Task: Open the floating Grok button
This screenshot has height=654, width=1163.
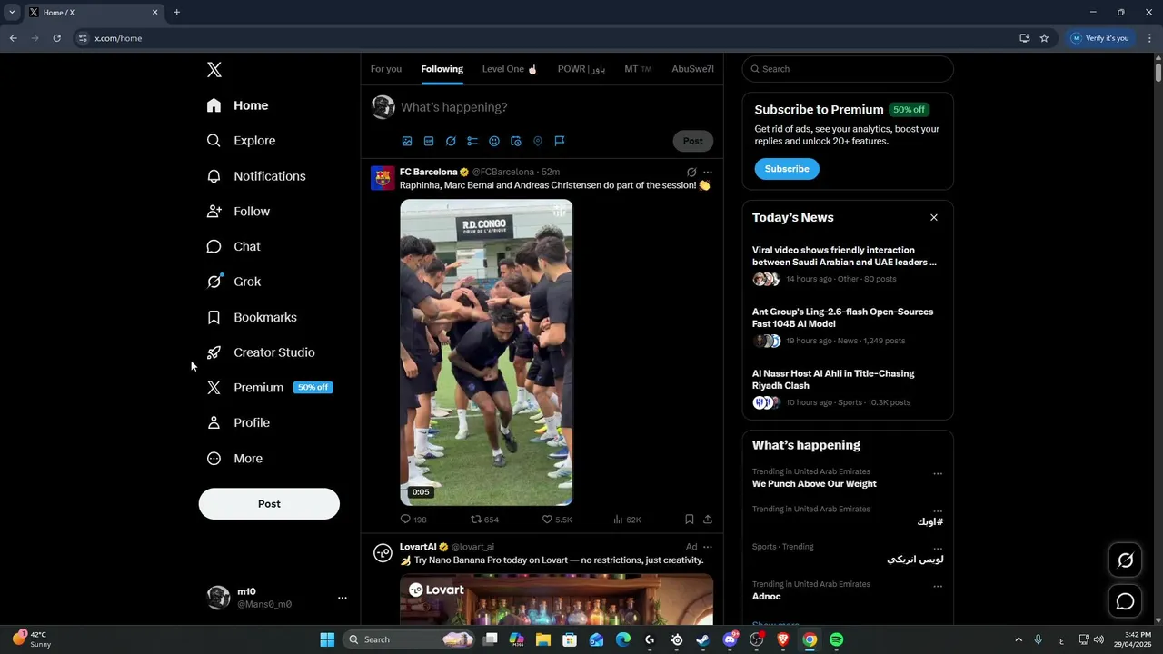Action: click(1125, 560)
